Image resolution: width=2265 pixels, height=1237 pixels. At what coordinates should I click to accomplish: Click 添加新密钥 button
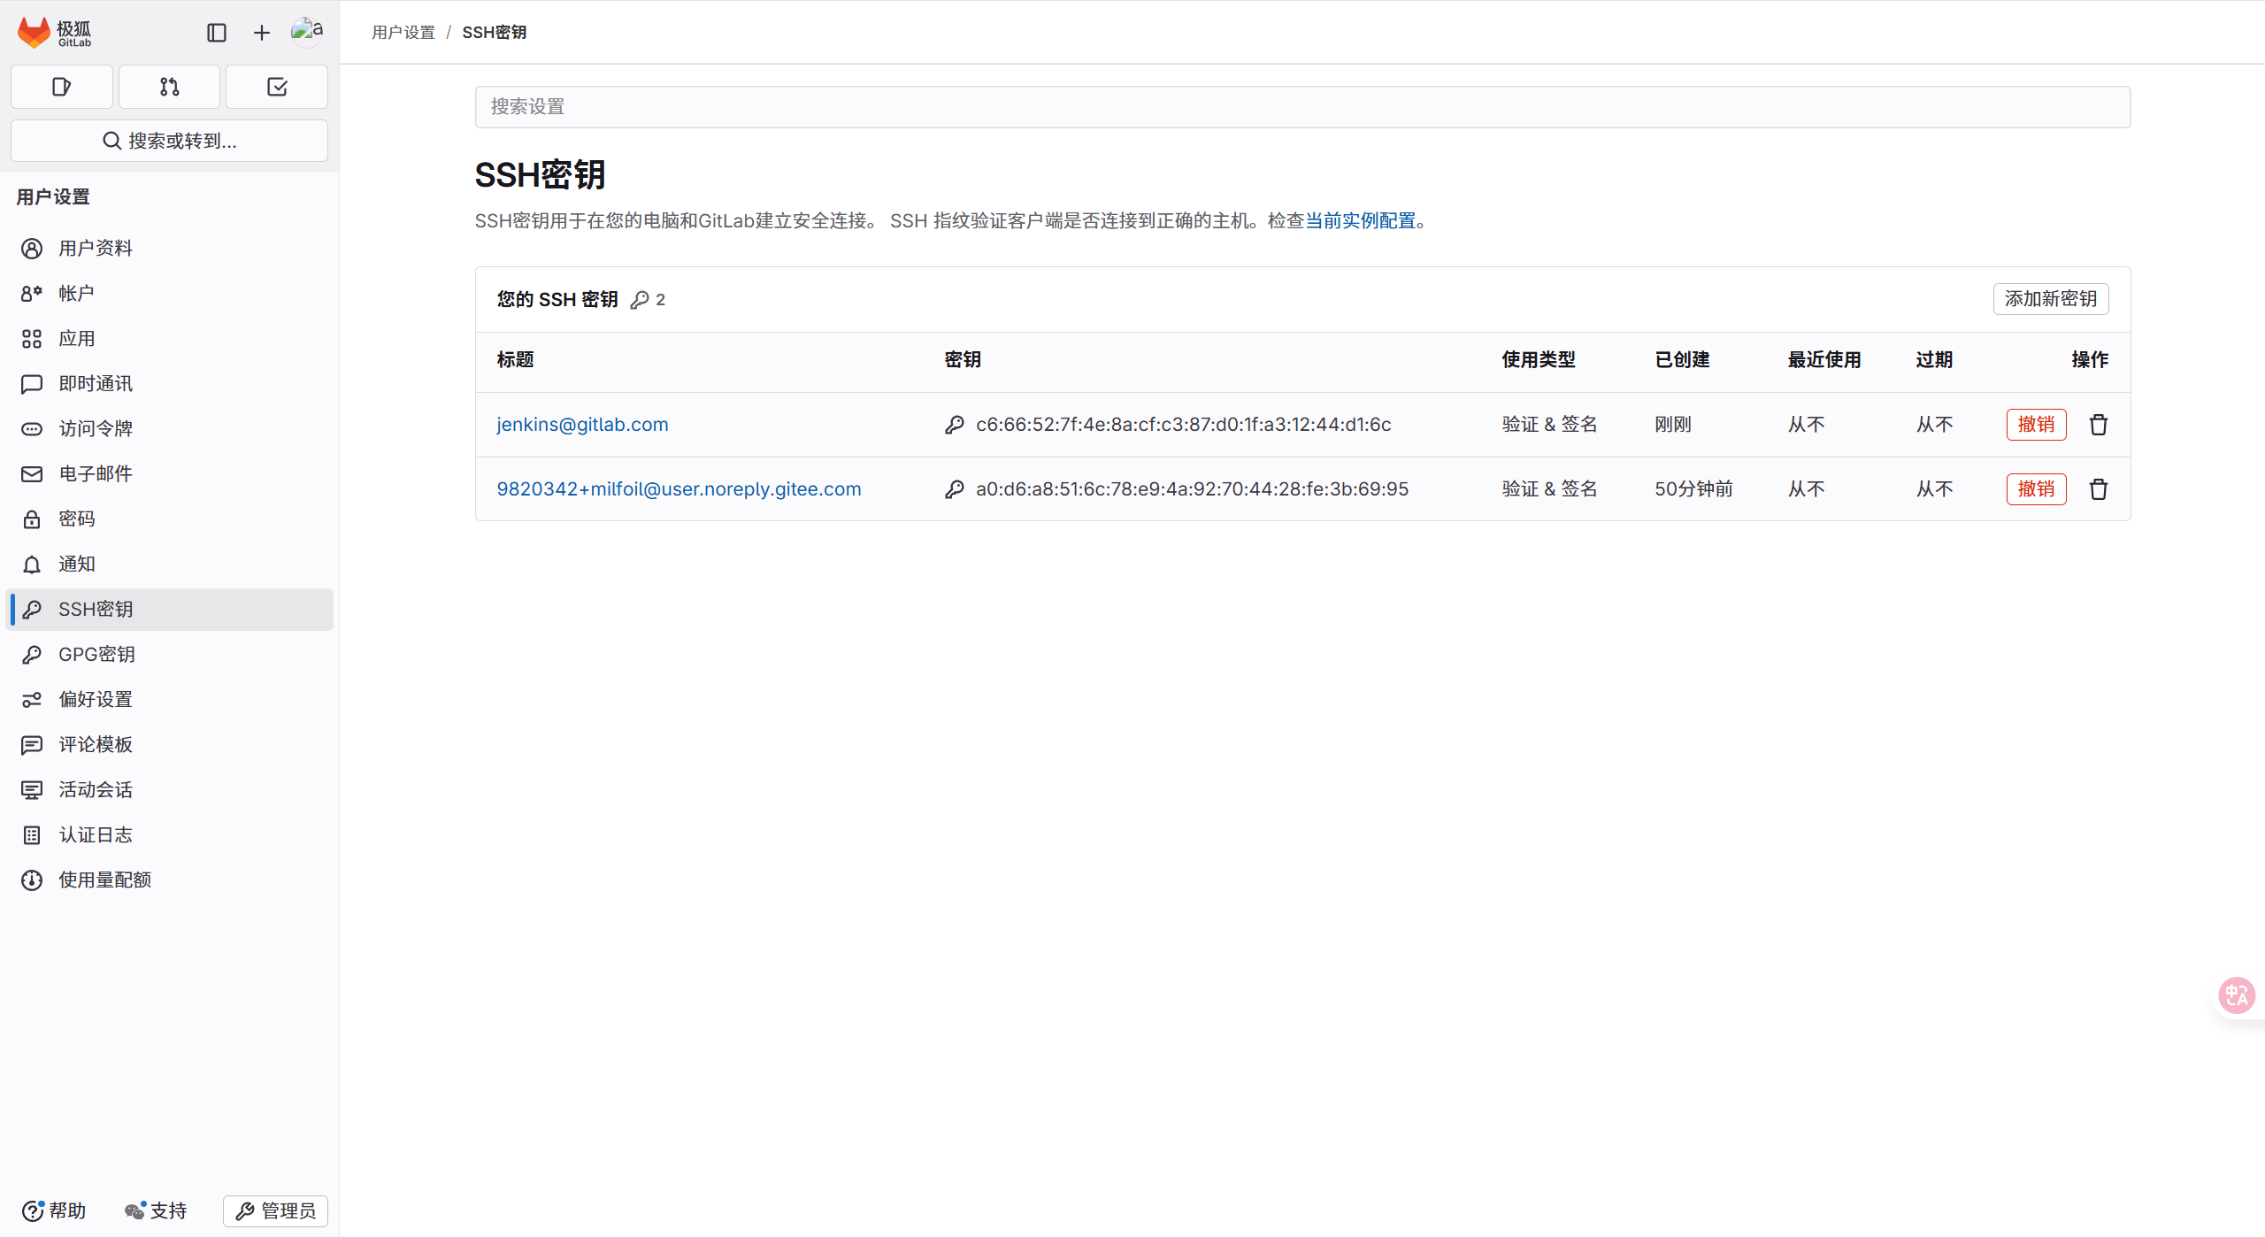[x=2050, y=299]
